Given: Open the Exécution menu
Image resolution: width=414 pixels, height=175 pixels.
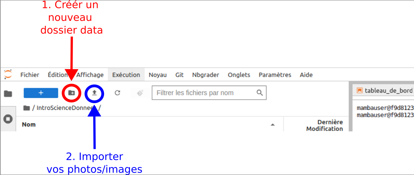Looking at the screenshot, I should pos(126,75).
